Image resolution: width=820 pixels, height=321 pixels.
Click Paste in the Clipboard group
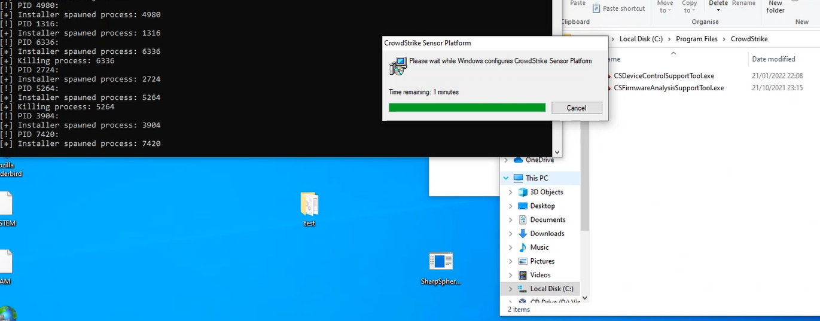pyautogui.click(x=578, y=3)
